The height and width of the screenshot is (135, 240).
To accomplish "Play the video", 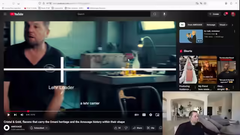I will click(9, 115).
